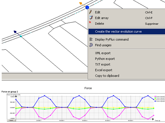Click the magenta legend marker

point(155,96)
